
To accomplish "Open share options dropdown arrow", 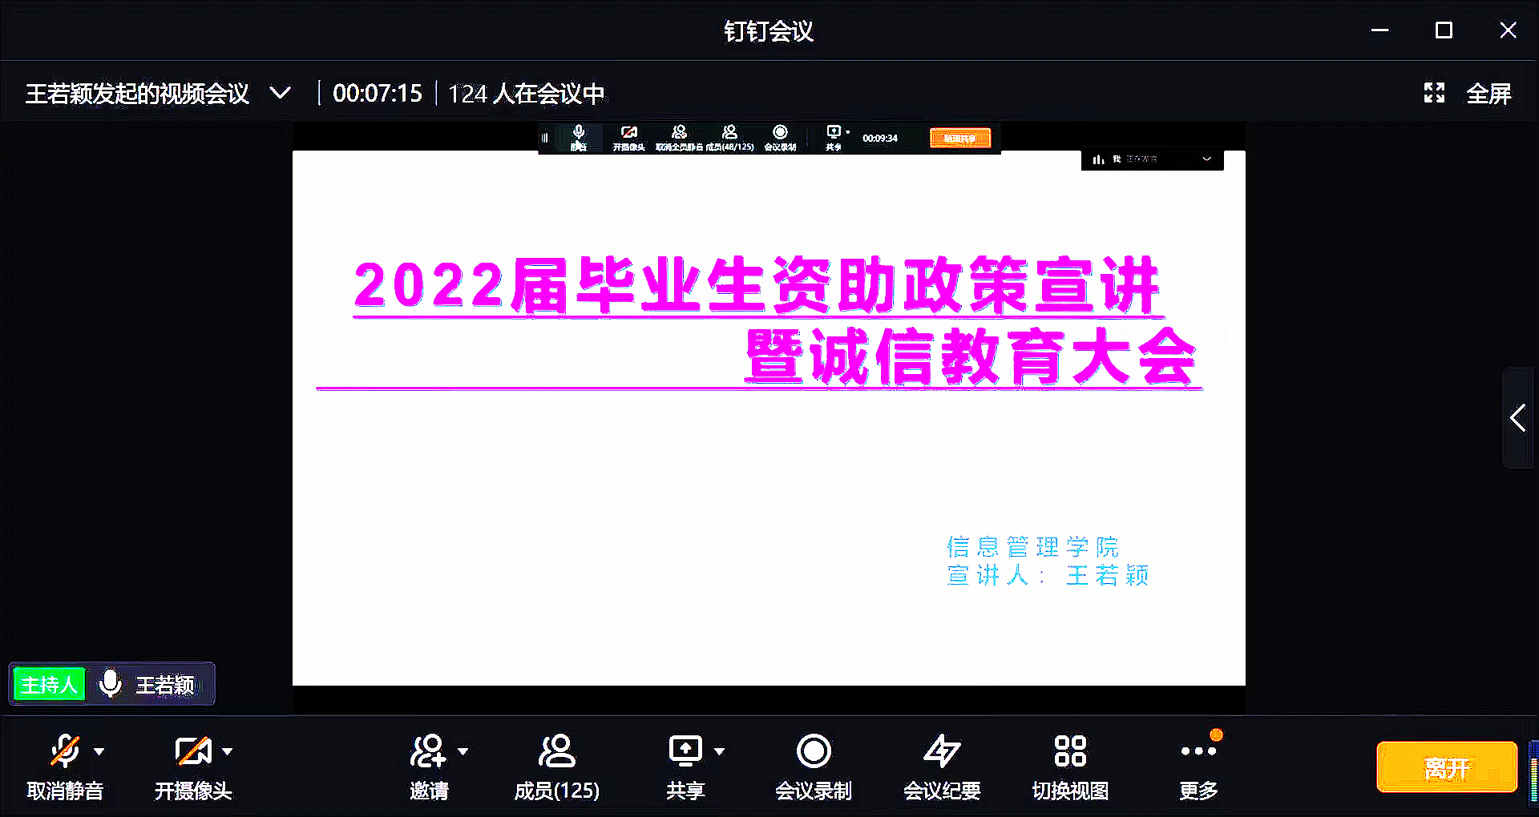I will [x=720, y=751].
